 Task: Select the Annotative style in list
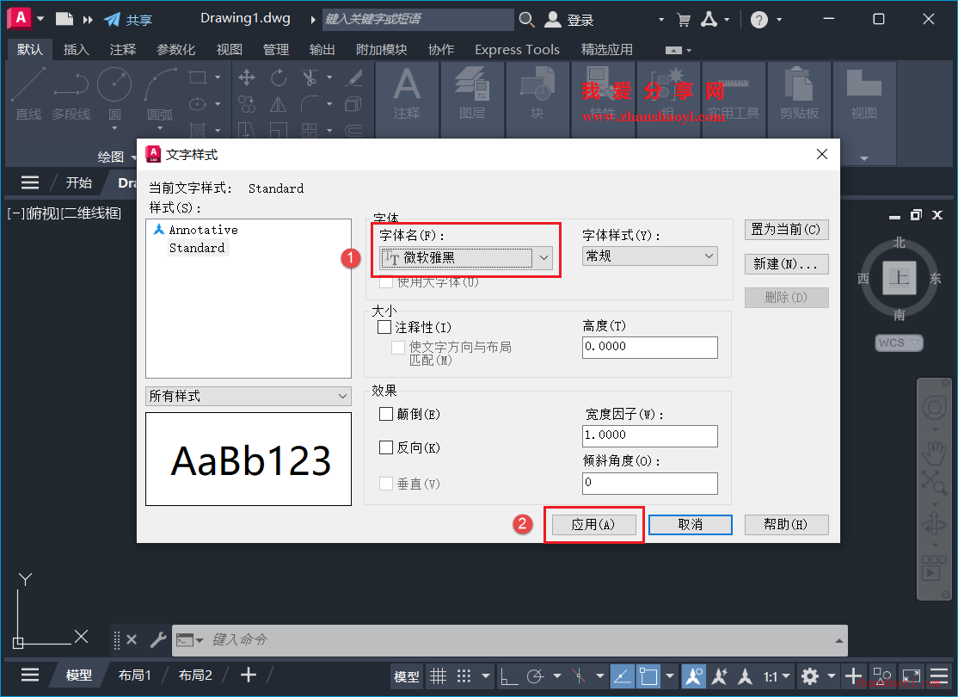tap(204, 230)
